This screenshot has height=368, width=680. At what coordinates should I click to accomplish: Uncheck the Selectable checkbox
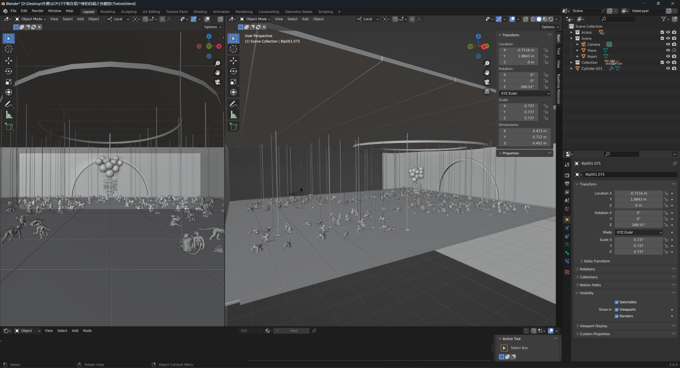[616, 302]
